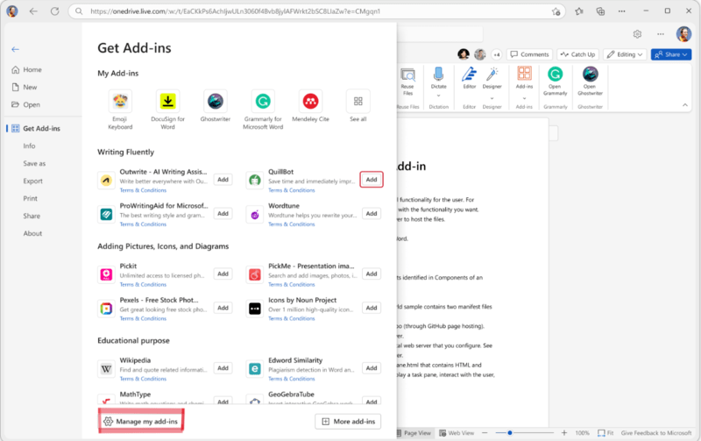Open the Emoji Keyboard add-in

point(120,102)
